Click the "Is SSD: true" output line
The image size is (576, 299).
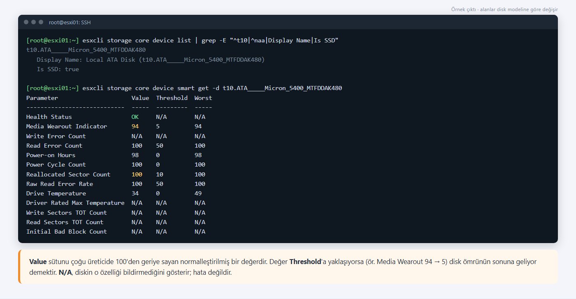coord(58,69)
